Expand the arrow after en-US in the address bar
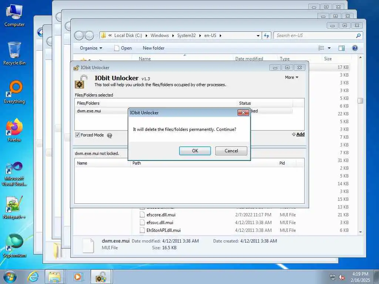 221,35
